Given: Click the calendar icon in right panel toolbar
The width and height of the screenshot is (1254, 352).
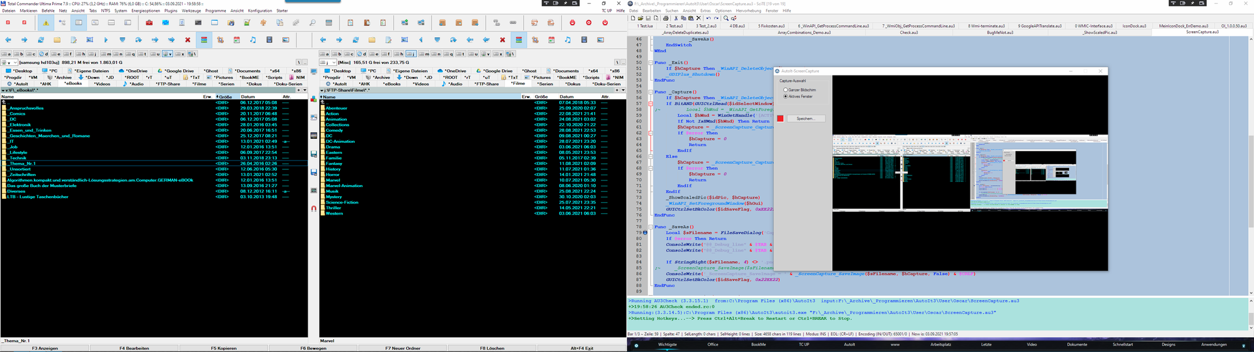Looking at the screenshot, I should pos(551,40).
